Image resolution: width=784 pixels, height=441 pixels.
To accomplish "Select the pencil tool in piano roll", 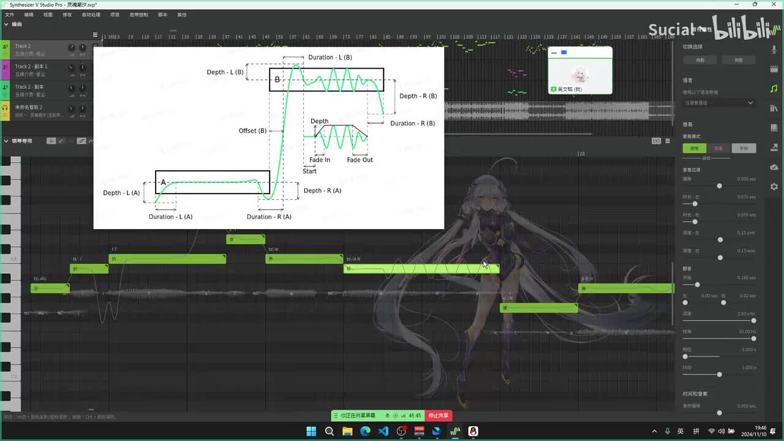I will [x=61, y=141].
